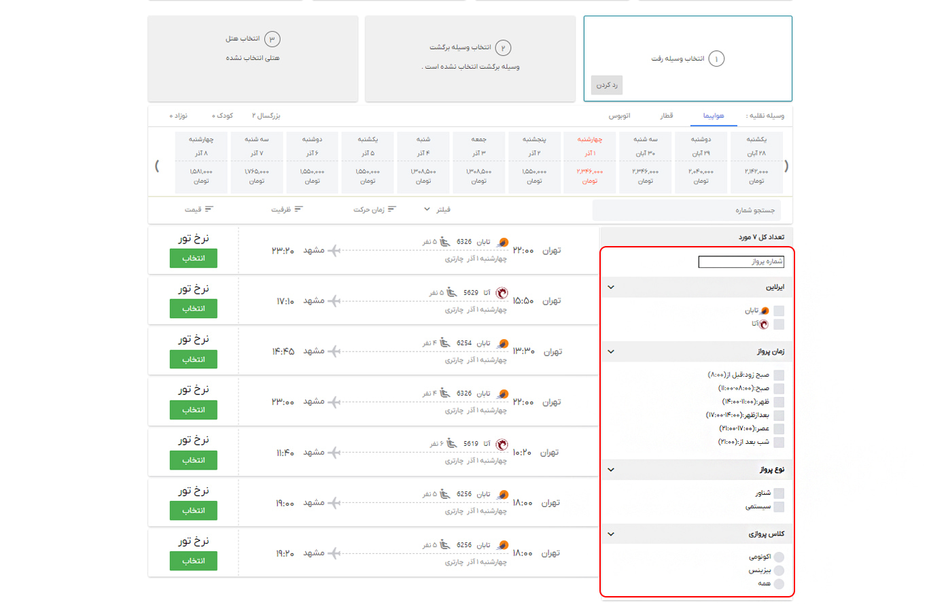Click the left arrow of the date carousel
946x607 pixels.
click(x=158, y=166)
